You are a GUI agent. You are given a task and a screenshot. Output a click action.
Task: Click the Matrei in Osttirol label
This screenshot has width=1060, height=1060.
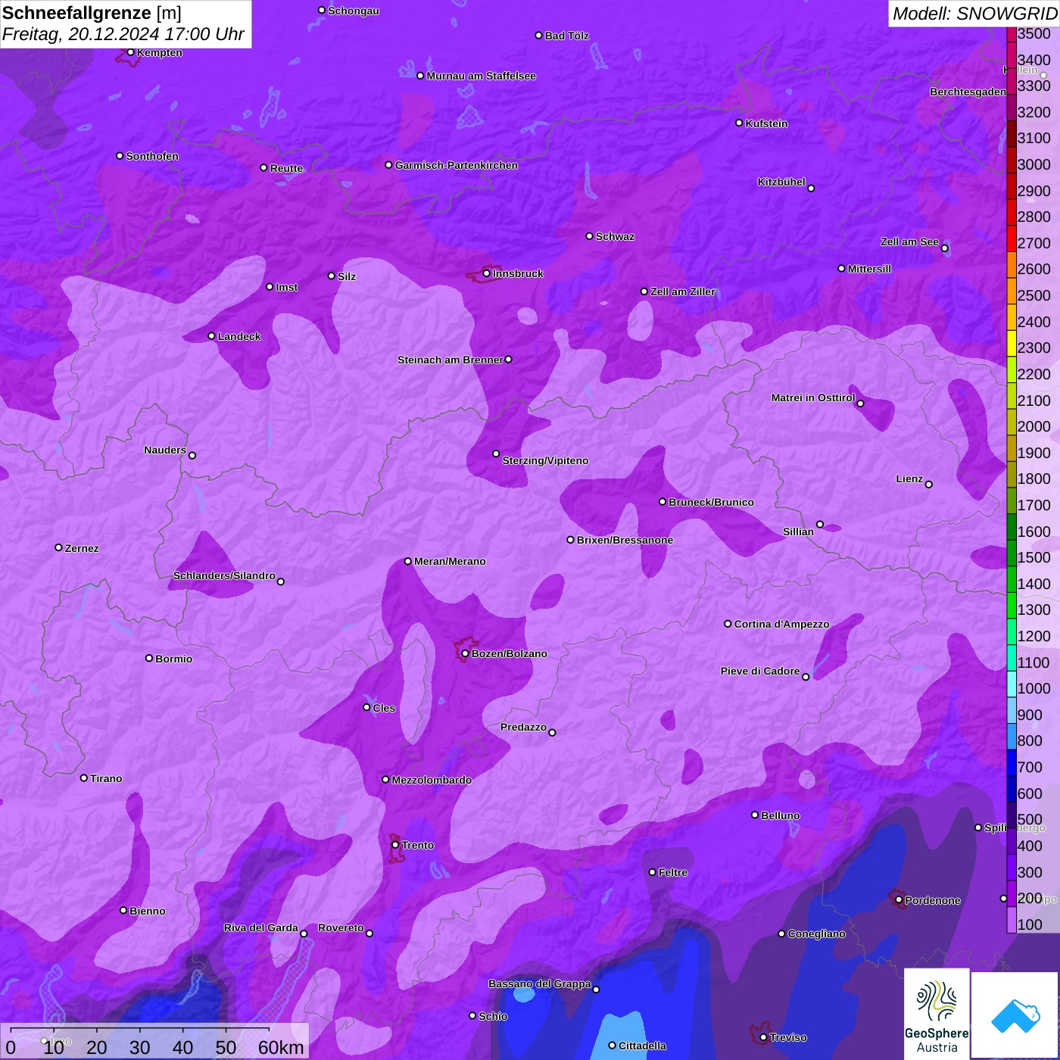pyautogui.click(x=813, y=397)
